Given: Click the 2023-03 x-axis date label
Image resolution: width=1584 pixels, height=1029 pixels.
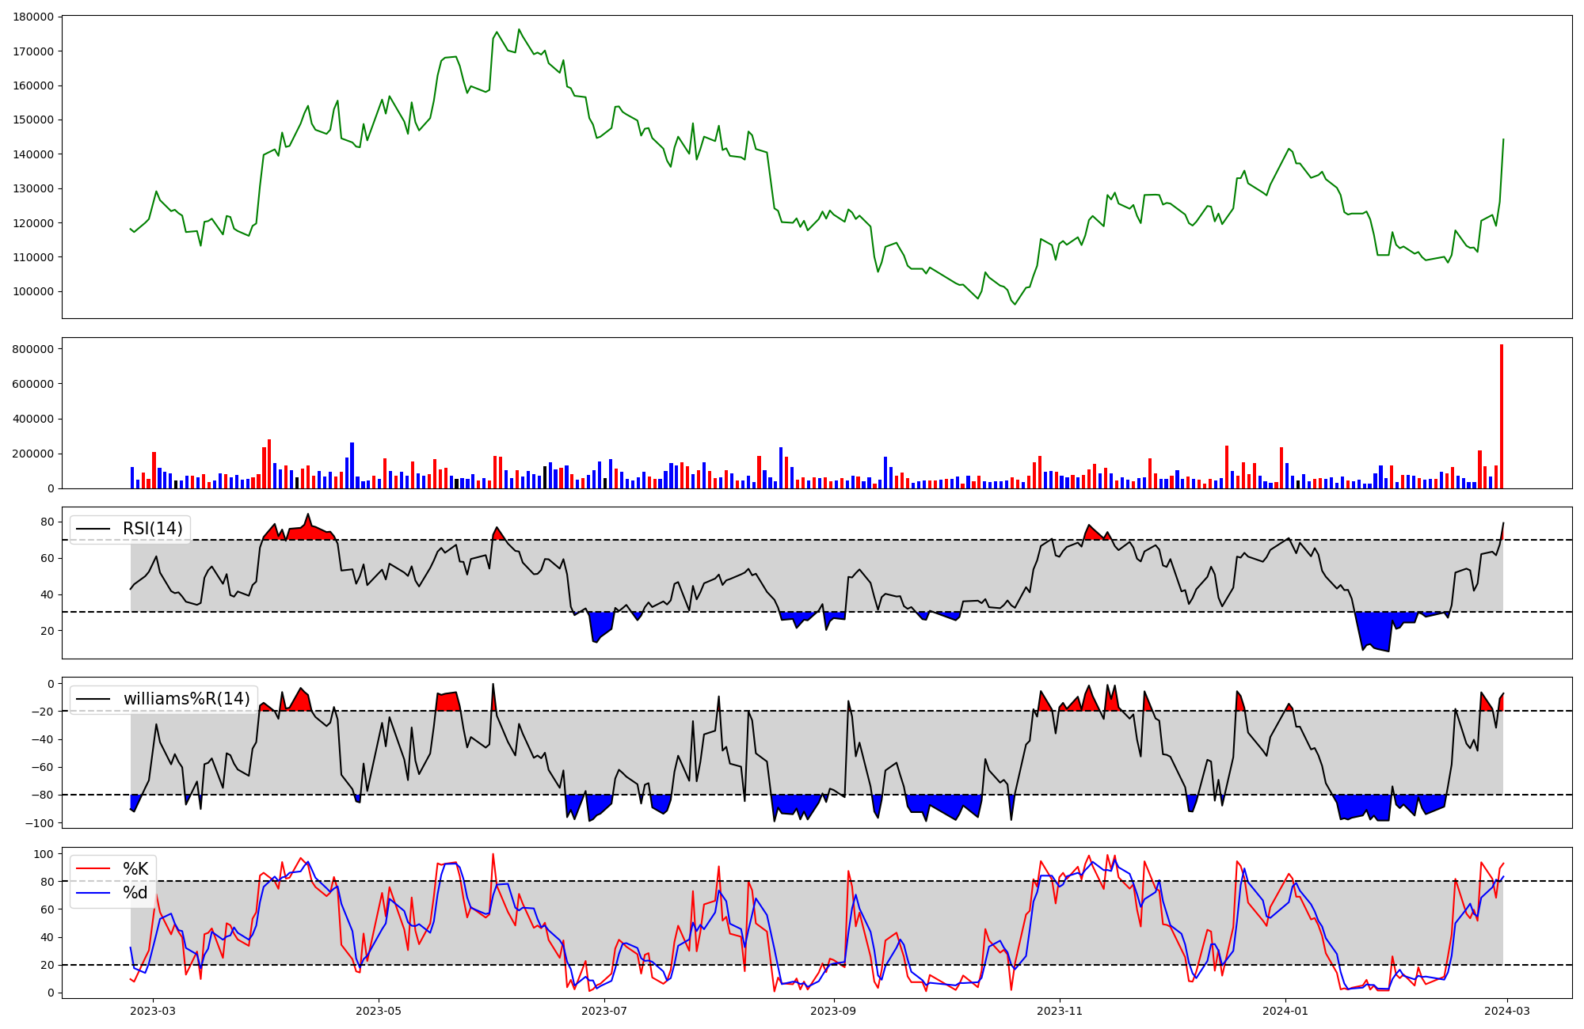Looking at the screenshot, I should [153, 1011].
